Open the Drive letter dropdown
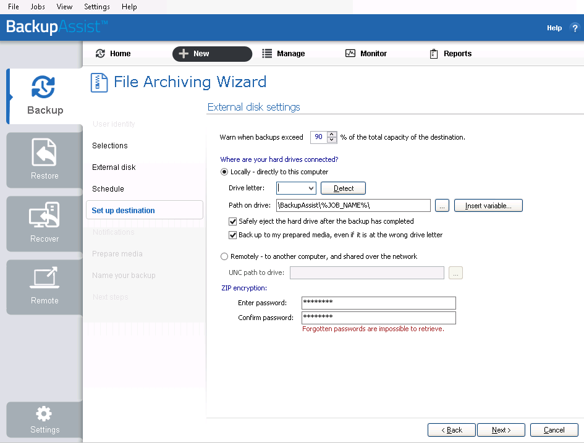Viewport: 584px width, 443px height. (311, 188)
